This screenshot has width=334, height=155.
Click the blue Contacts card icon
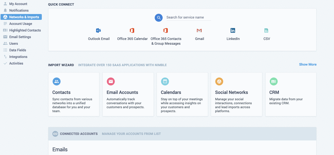click(57, 81)
